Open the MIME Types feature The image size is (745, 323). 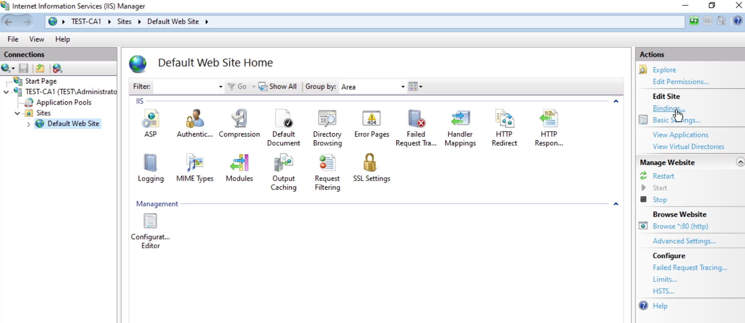(195, 168)
